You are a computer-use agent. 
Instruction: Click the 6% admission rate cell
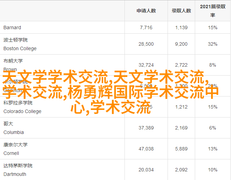click(x=213, y=128)
